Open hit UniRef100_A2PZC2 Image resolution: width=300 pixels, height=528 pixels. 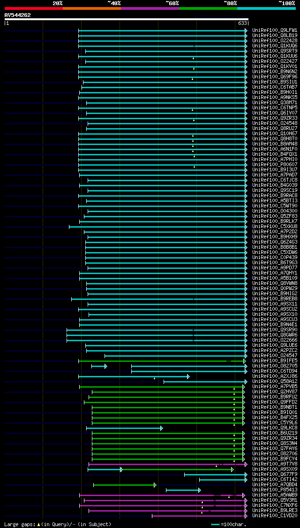(x=275, y=351)
